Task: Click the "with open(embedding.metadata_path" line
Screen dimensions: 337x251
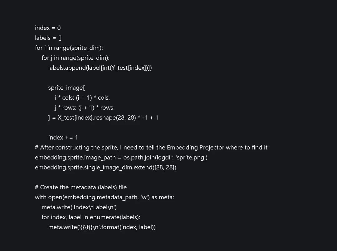Action: tap(105, 197)
